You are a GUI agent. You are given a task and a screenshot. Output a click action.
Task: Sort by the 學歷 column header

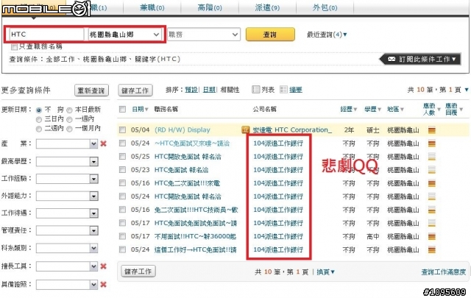point(373,109)
